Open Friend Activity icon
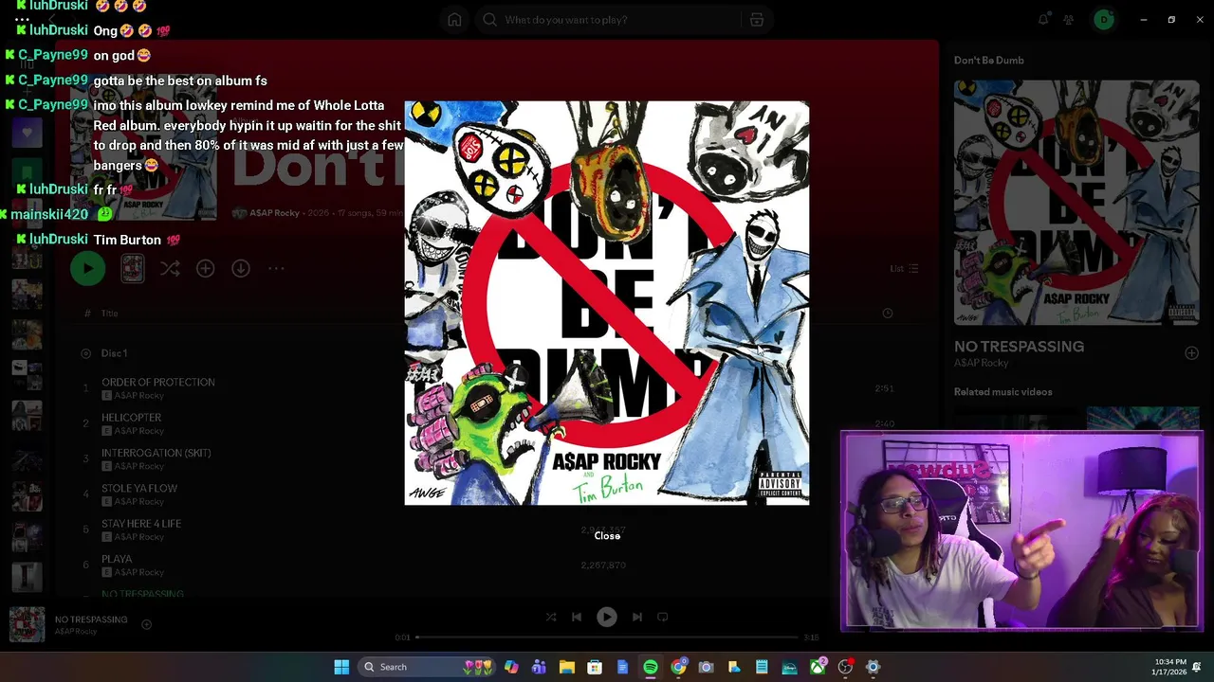This screenshot has height=682, width=1214. (1069, 20)
